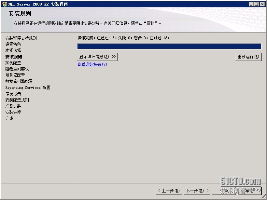
Task: Select 安装程序支持规则 step in sidebar
Action: [x=21, y=38]
